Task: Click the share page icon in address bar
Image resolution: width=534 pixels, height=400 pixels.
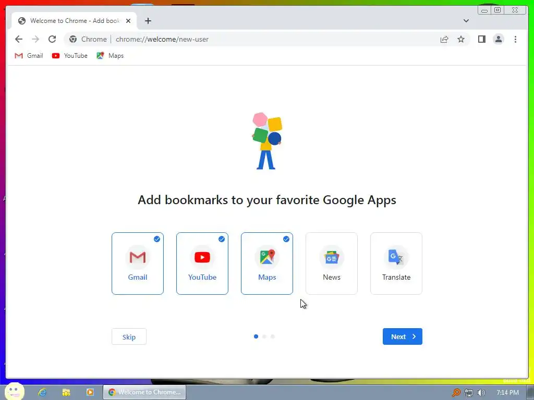Action: [x=444, y=40]
